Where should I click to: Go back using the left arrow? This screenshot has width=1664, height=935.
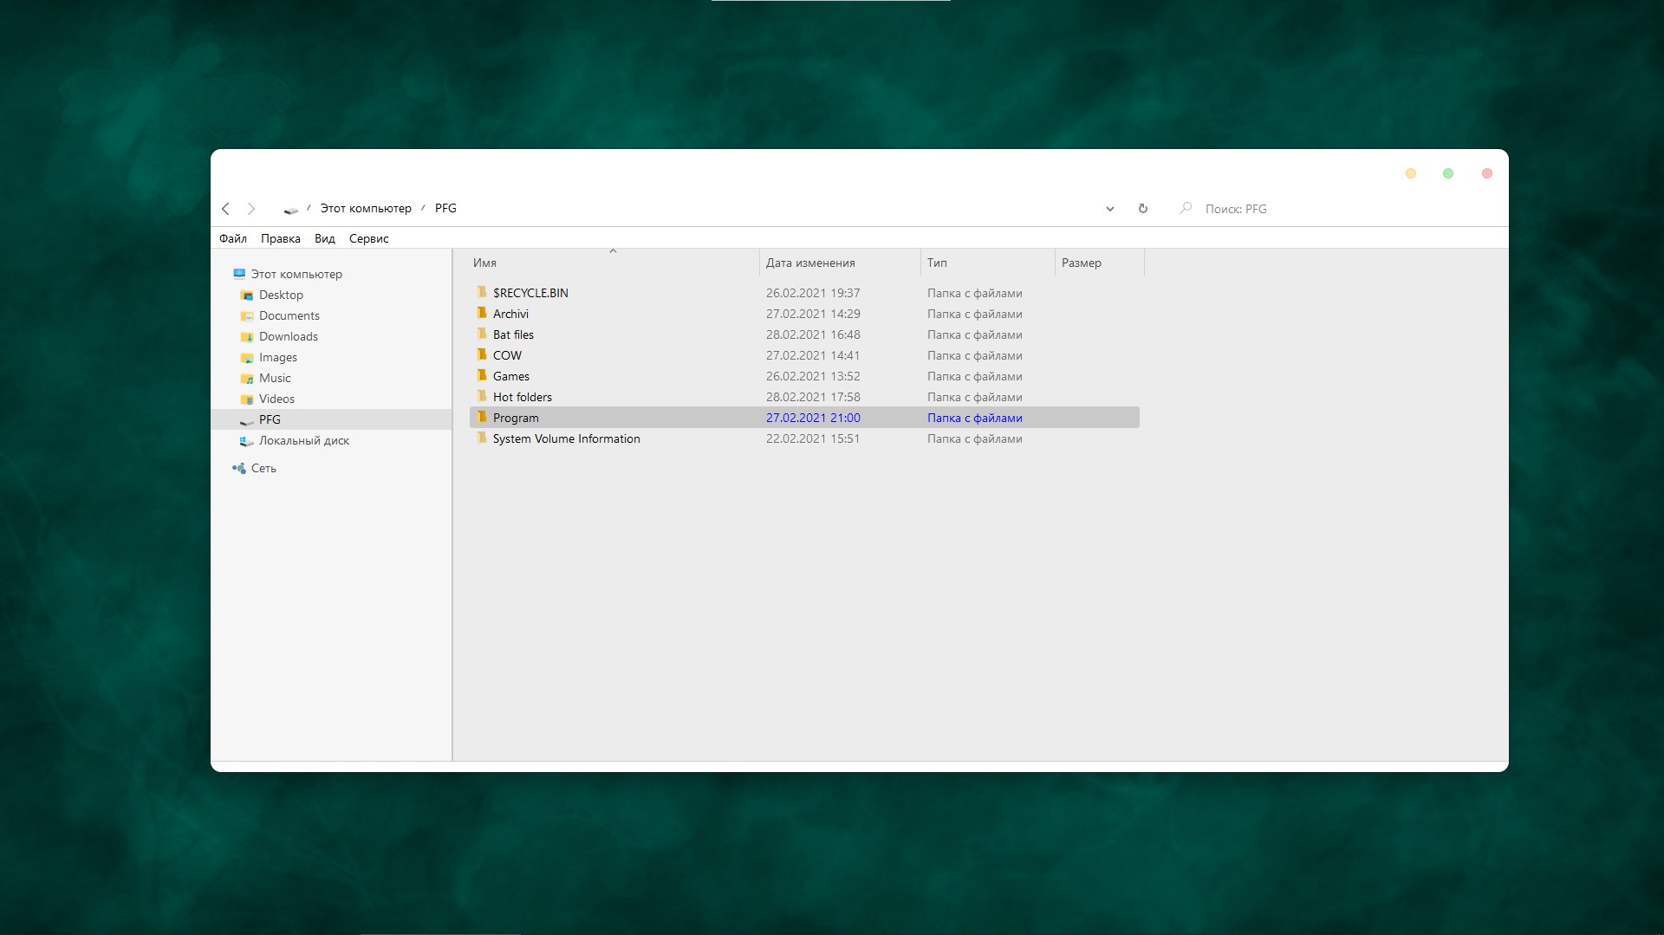coord(225,209)
